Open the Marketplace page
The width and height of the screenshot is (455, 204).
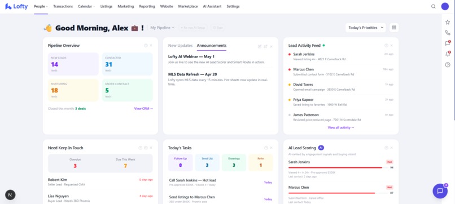[188, 6]
